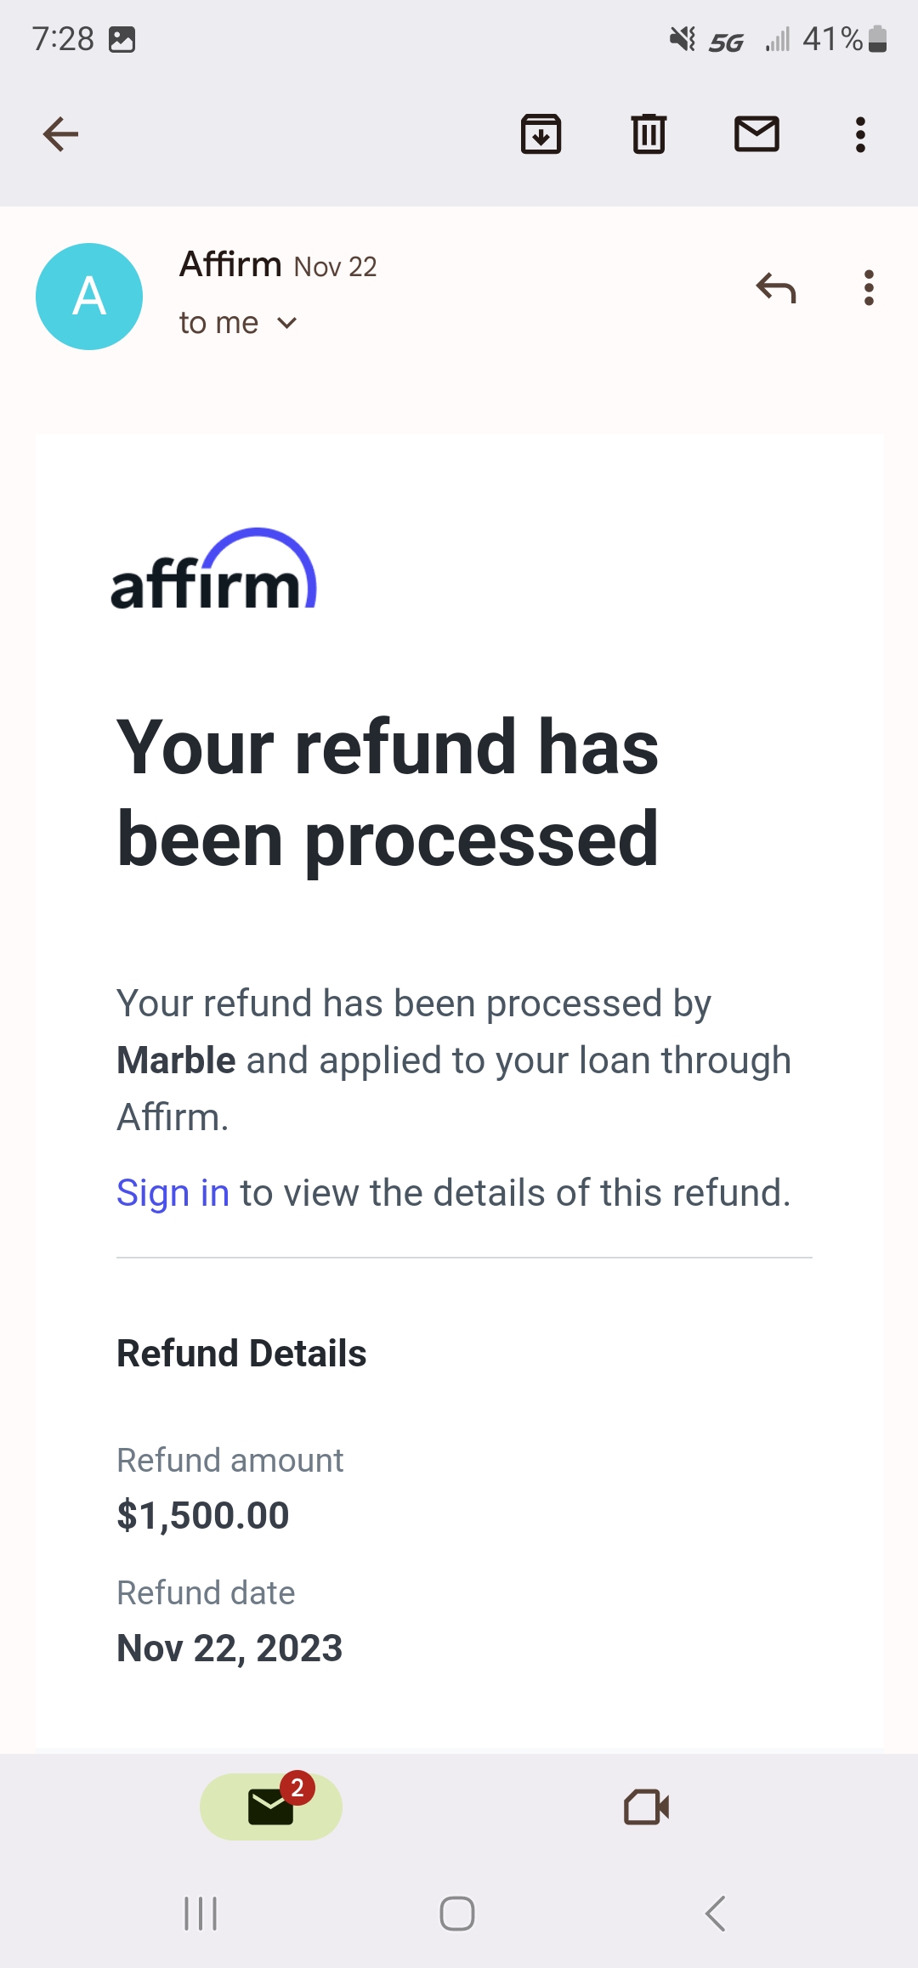
Task: Open the Sign in link
Action: pyautogui.click(x=173, y=1192)
